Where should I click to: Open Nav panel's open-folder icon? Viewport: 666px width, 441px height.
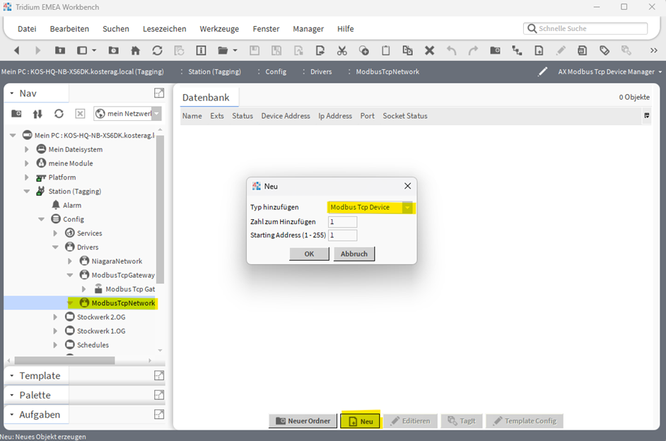16,113
